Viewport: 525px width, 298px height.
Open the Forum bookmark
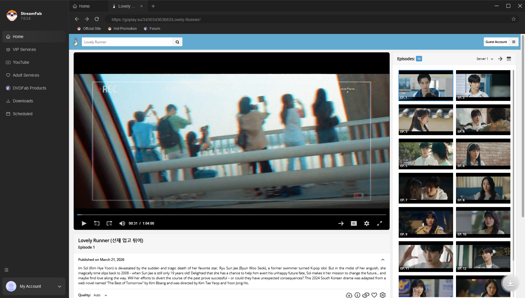152,29
